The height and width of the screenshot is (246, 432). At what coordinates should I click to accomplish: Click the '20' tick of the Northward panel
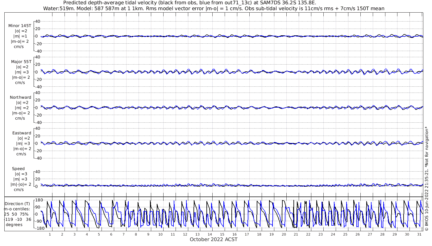point(38,100)
